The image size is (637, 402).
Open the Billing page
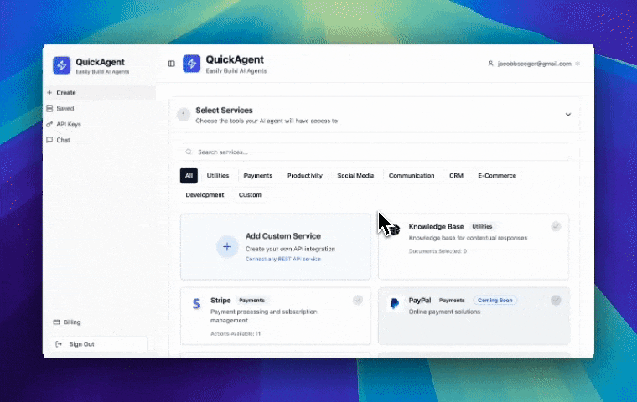(67, 322)
